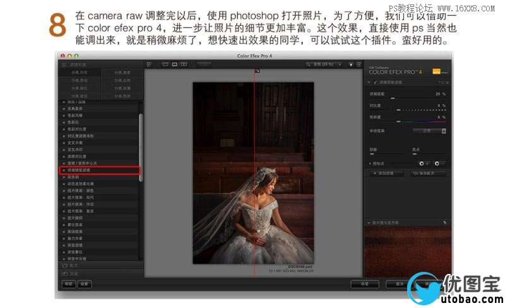505x308 pixels.
Task: Select the 胶片效果:复古 filter
Action: pos(81,211)
